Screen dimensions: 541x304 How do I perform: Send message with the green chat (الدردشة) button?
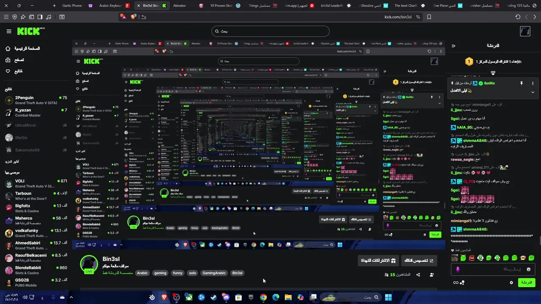click(527, 282)
